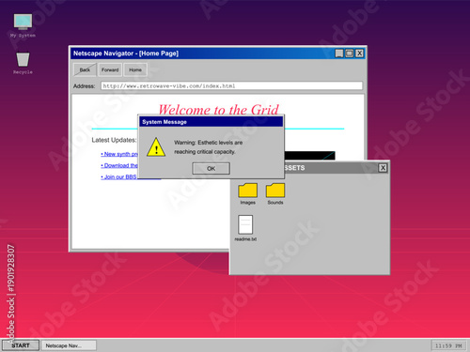Open the Sounds folder icon
This screenshot has height=352, width=470.
click(x=275, y=193)
